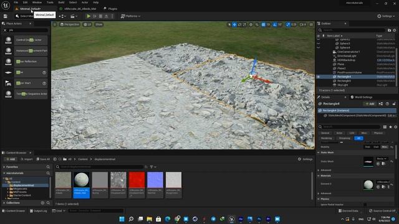Click Save All in Content Browser

click(x=43, y=159)
